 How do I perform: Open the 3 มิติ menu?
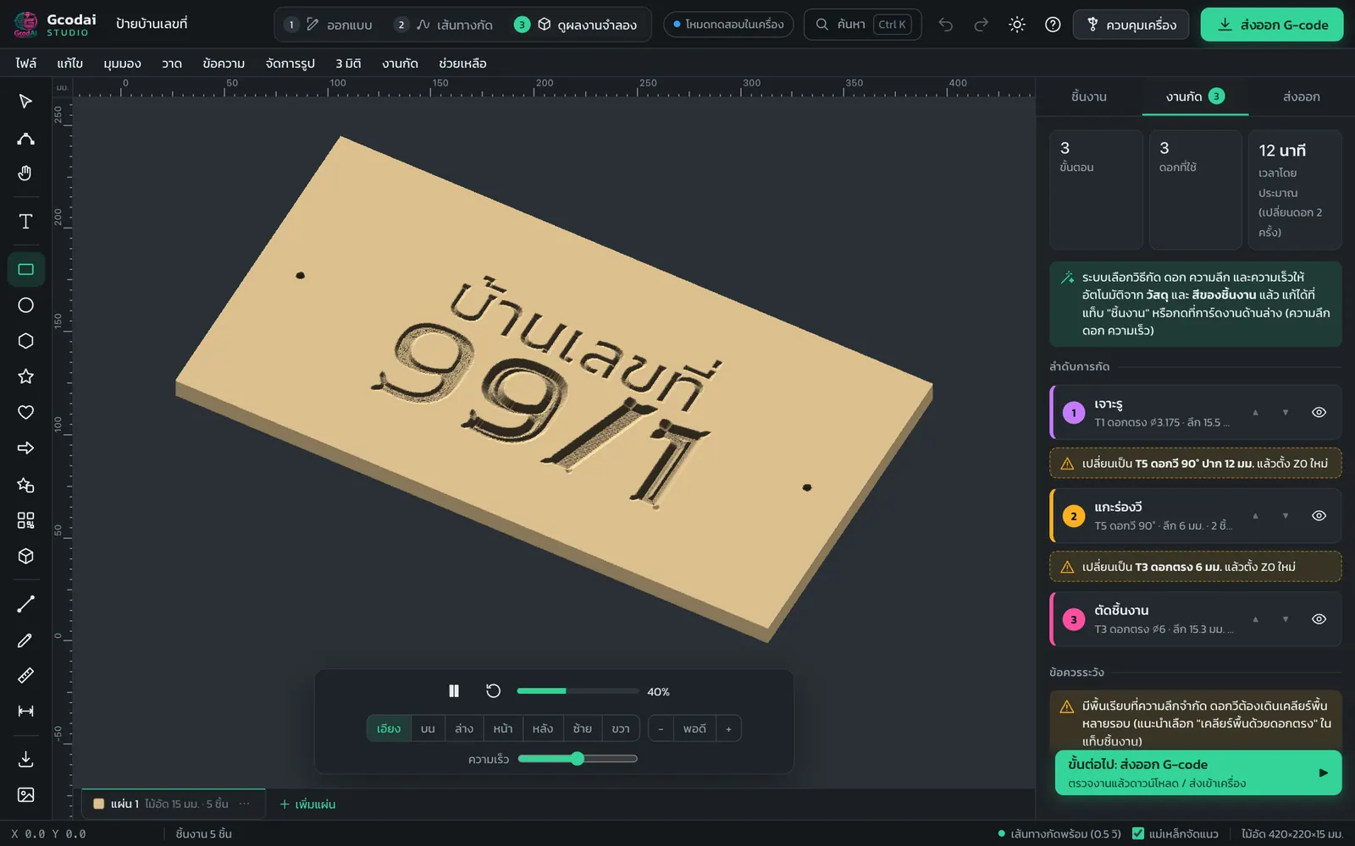(348, 63)
